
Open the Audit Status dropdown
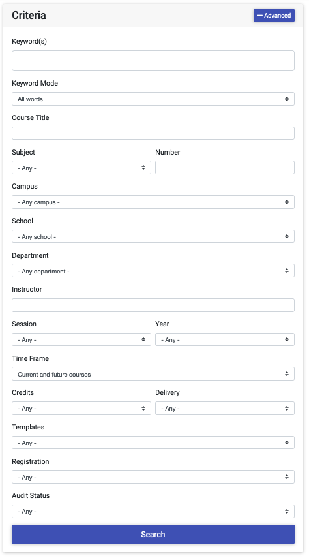pyautogui.click(x=153, y=512)
